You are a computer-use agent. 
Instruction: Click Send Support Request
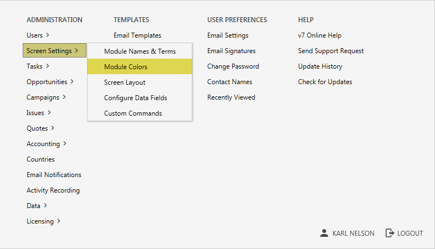pyautogui.click(x=331, y=51)
